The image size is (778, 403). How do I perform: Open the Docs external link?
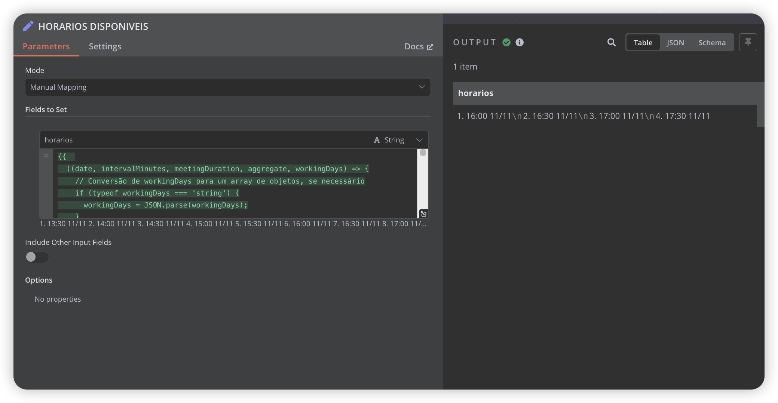pyautogui.click(x=419, y=46)
